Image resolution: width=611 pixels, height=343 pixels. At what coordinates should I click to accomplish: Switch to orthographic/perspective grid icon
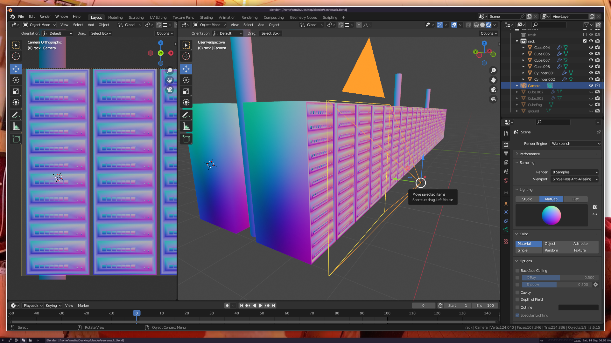click(x=493, y=99)
